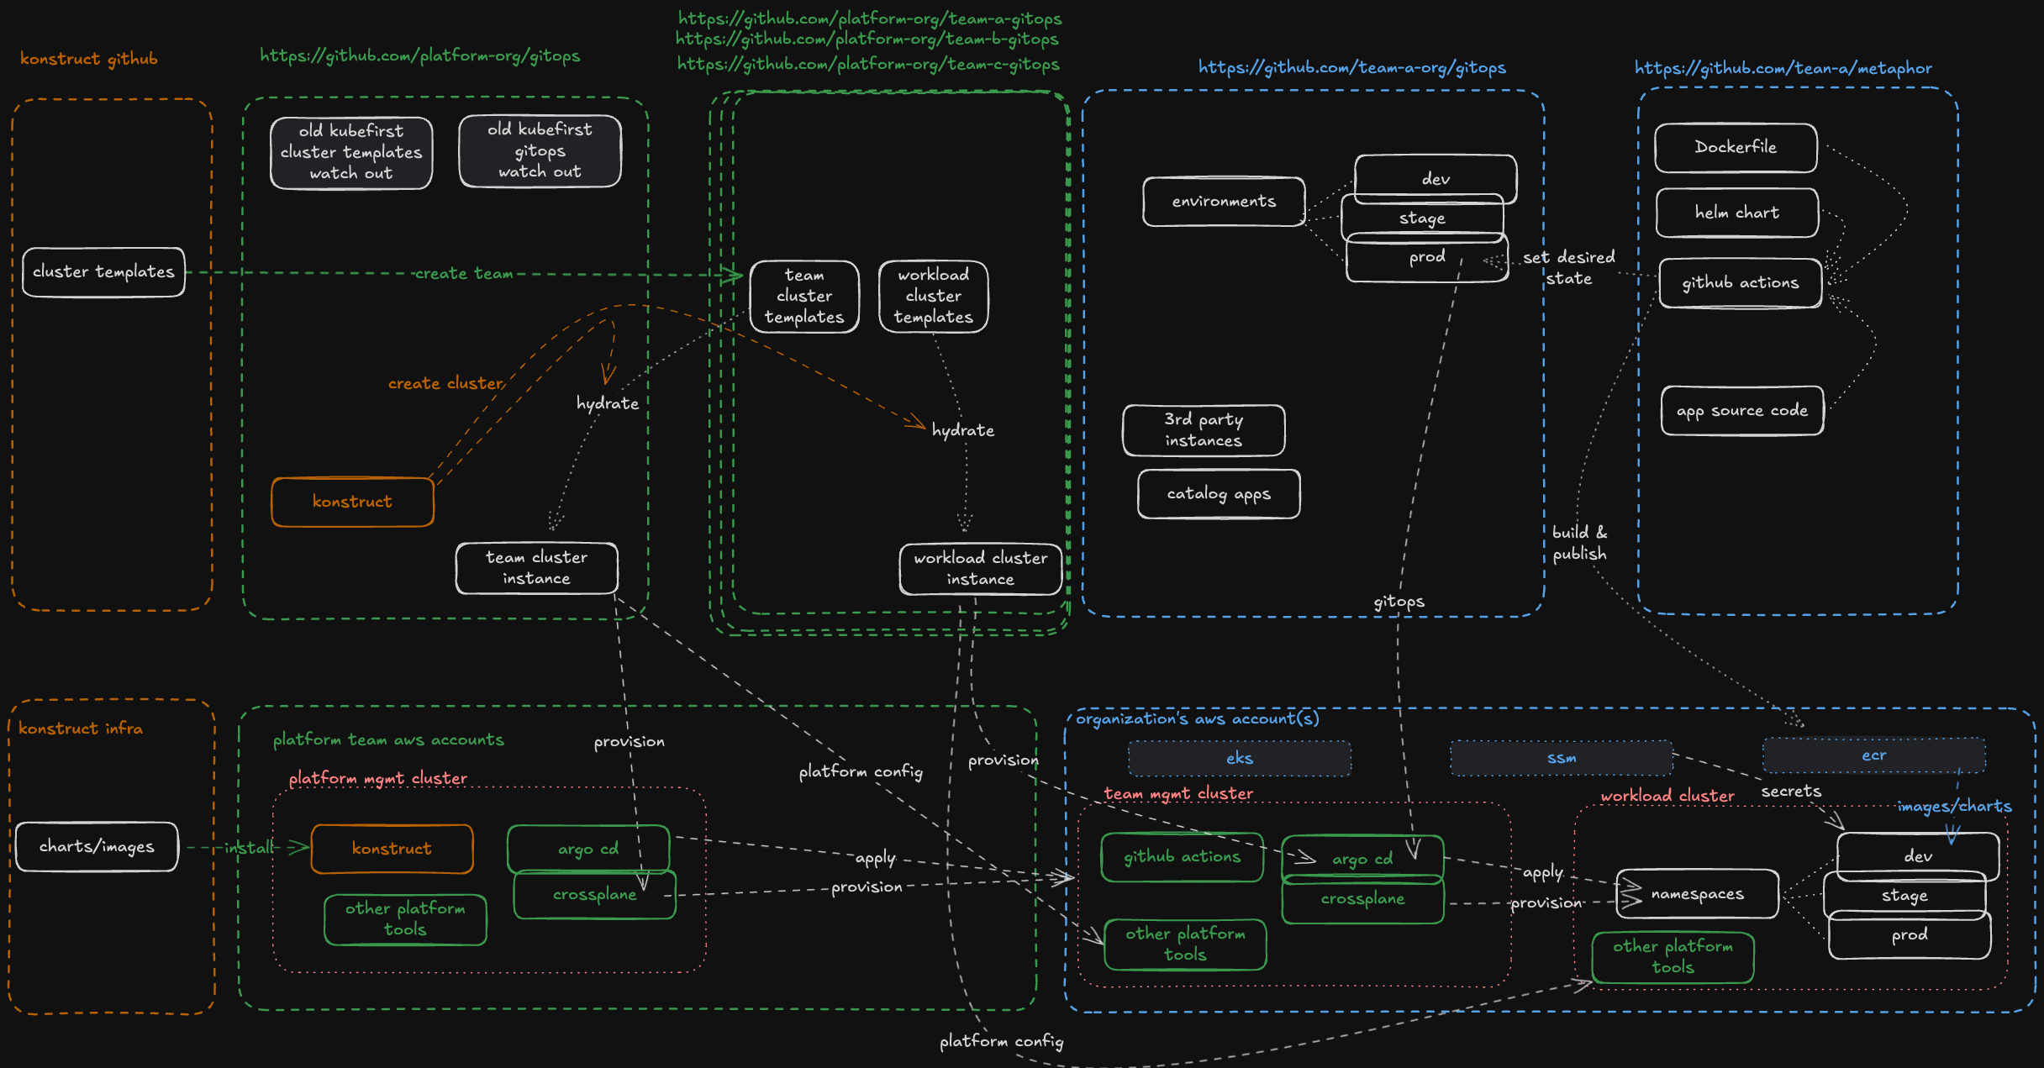The width and height of the screenshot is (2044, 1068).
Task: Open the tean-a/metaphor GitHub link
Action: pyautogui.click(x=1783, y=69)
